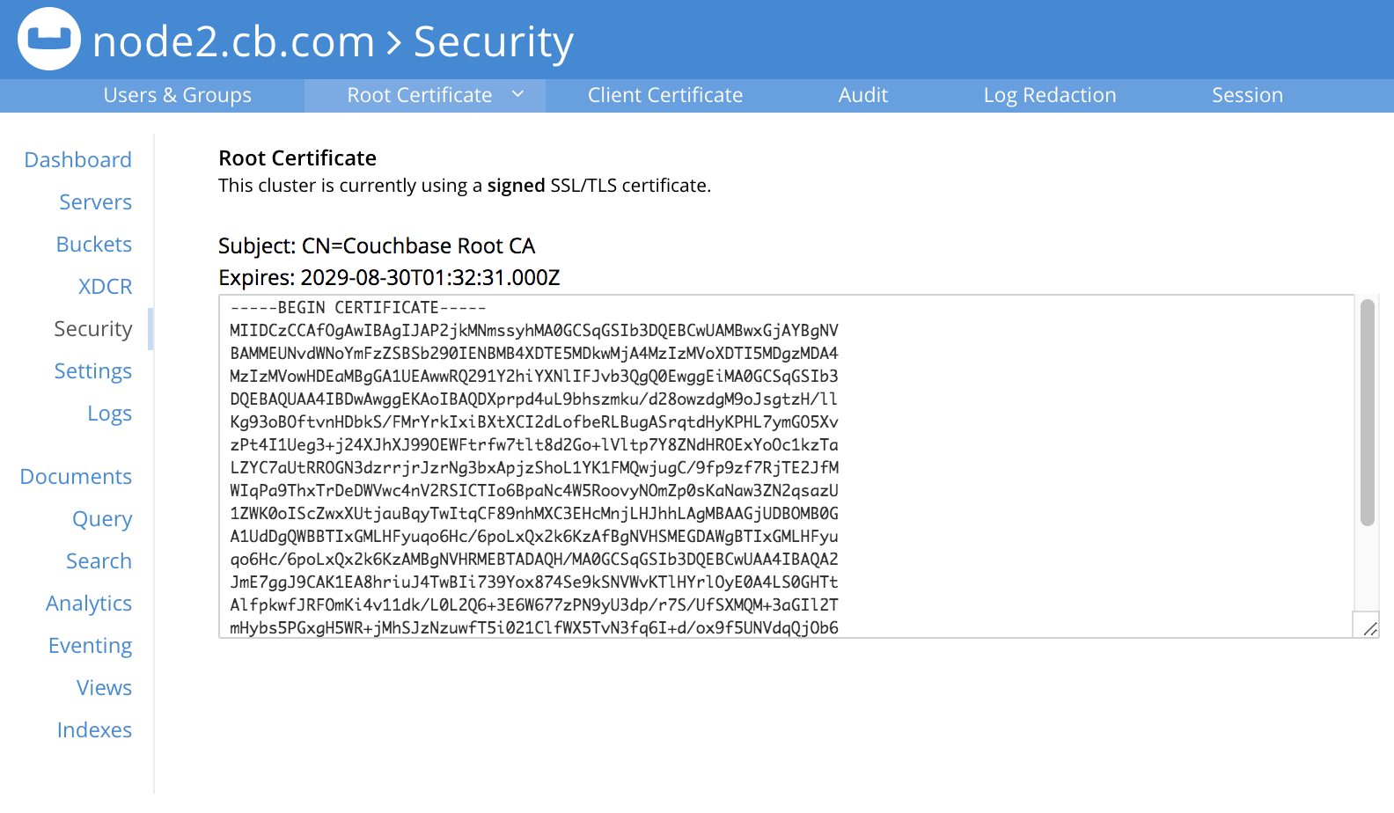Viewport: 1394px width, 813px height.
Task: Switch to the Client Certificate tab
Action: tap(665, 95)
